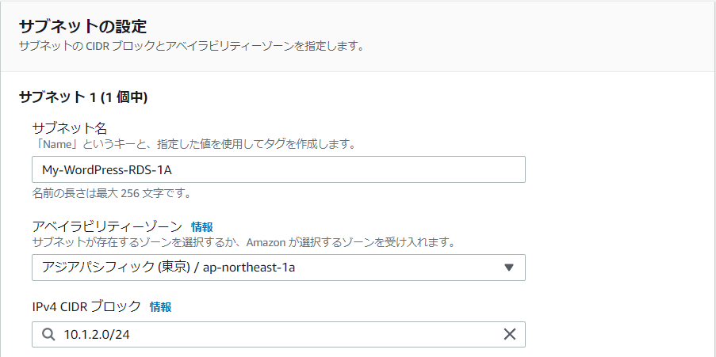Click the サブネット名 field label
Screen dimensions: 716x357
coord(70,128)
